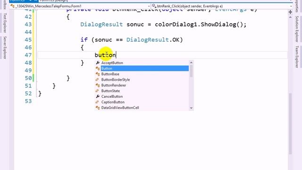This screenshot has width=302, height=170.
Task: Click DialogResult.OK in the if statement
Action: (153, 40)
